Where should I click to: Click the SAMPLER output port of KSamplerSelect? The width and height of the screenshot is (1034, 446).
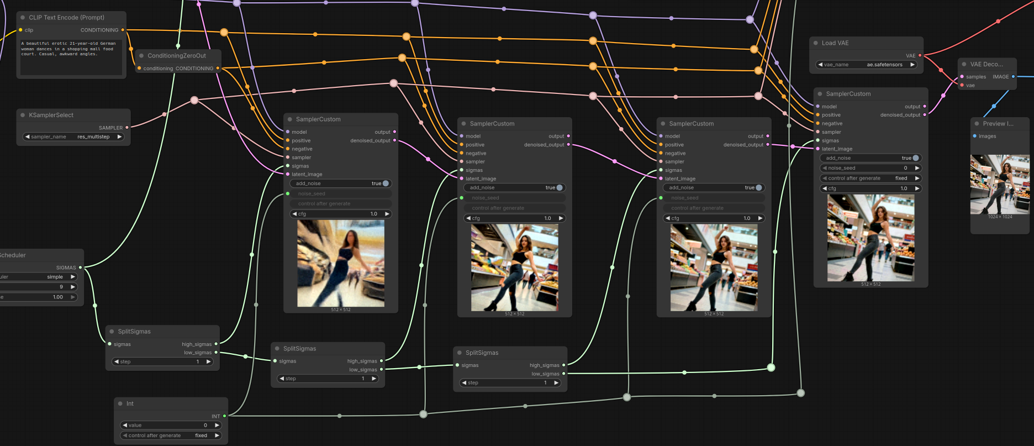point(127,128)
